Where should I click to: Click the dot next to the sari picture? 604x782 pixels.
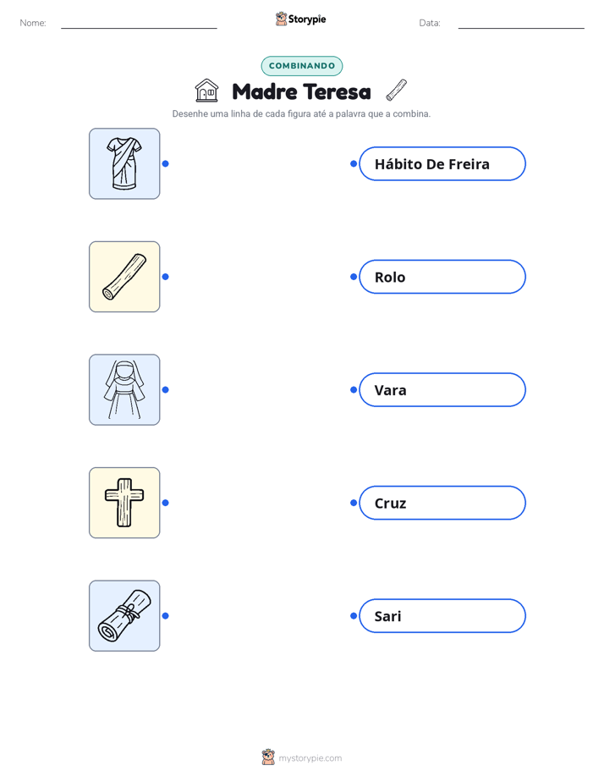tap(166, 163)
